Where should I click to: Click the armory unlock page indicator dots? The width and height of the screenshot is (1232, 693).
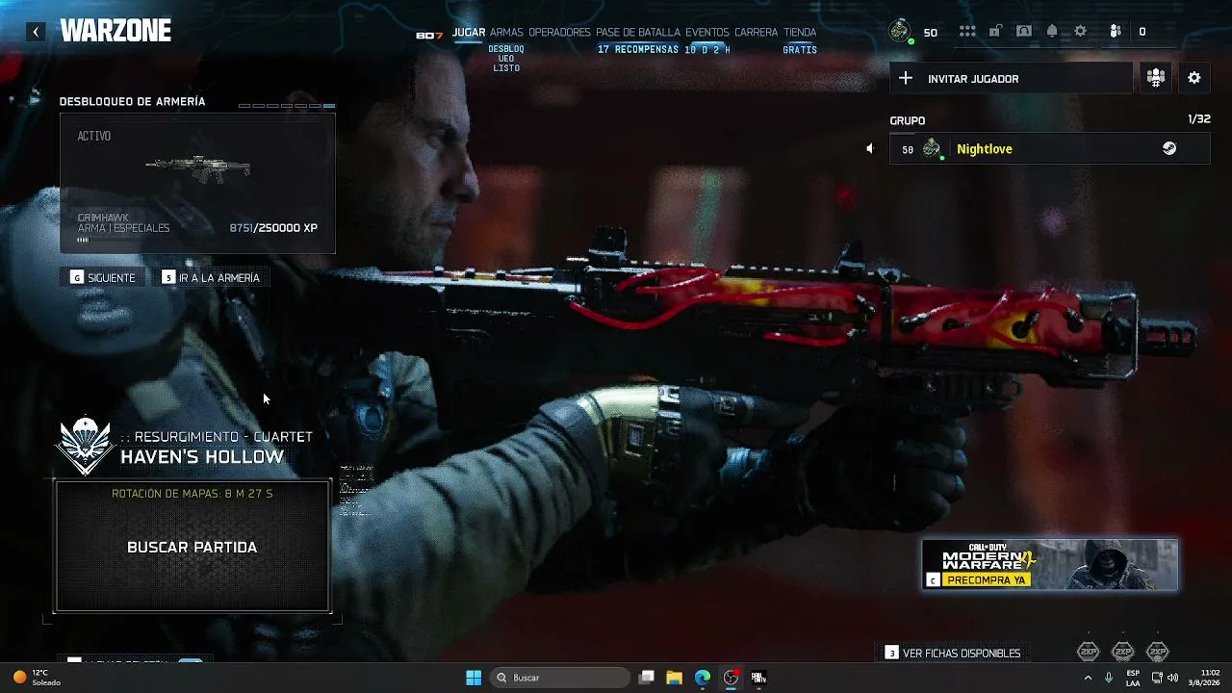click(x=287, y=106)
